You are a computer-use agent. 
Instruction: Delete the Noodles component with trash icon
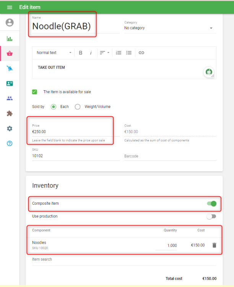click(x=214, y=245)
